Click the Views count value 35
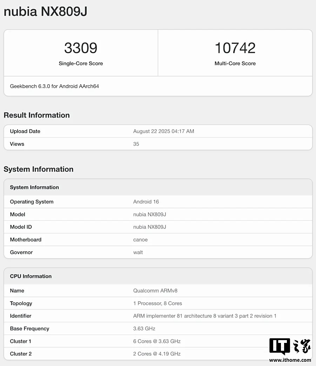This screenshot has height=366, width=316. [136, 144]
